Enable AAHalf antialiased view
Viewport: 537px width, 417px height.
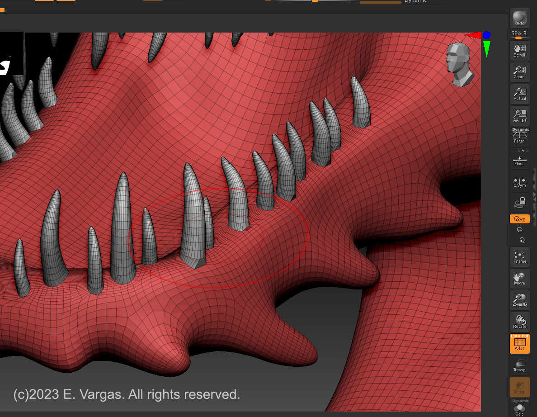pos(519,115)
